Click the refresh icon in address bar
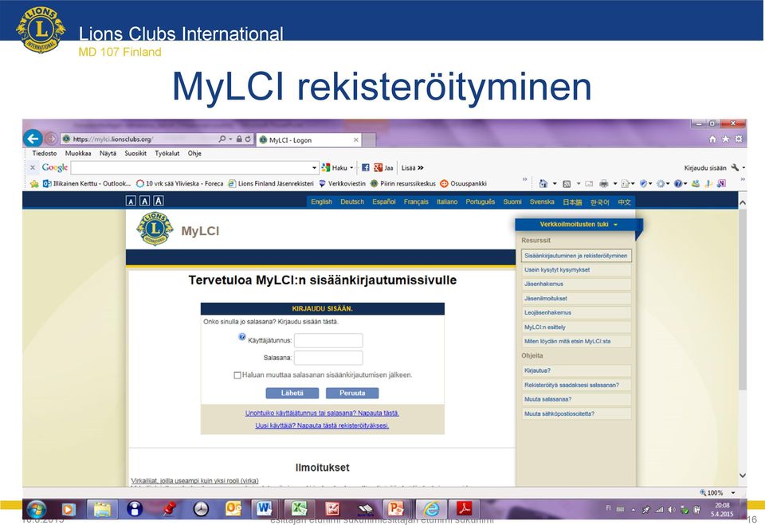This screenshot has width=765, height=525. [x=248, y=139]
